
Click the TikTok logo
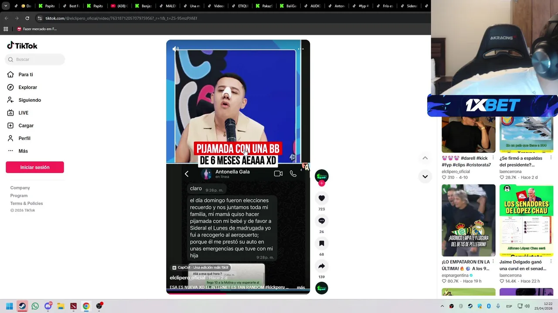(x=22, y=46)
